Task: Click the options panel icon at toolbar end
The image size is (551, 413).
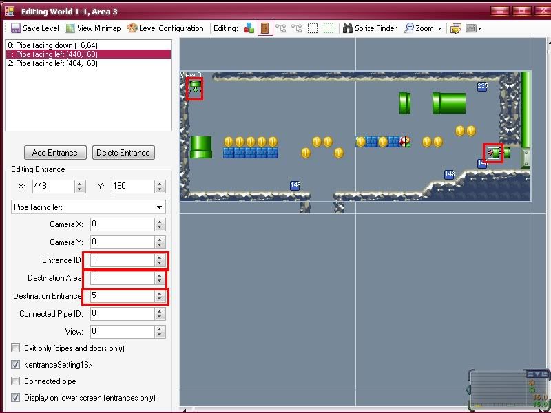Action: [470, 28]
